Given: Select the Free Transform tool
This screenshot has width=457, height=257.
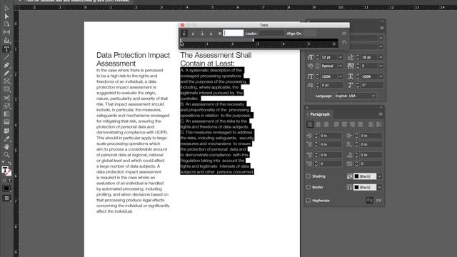Looking at the screenshot, I should click(x=6, y=106).
